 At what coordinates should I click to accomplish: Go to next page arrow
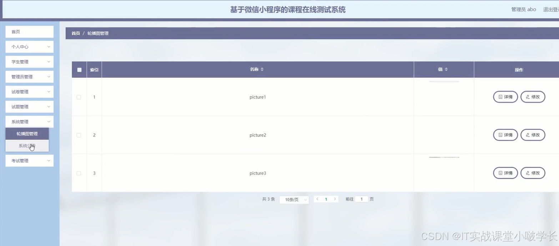[x=335, y=199]
